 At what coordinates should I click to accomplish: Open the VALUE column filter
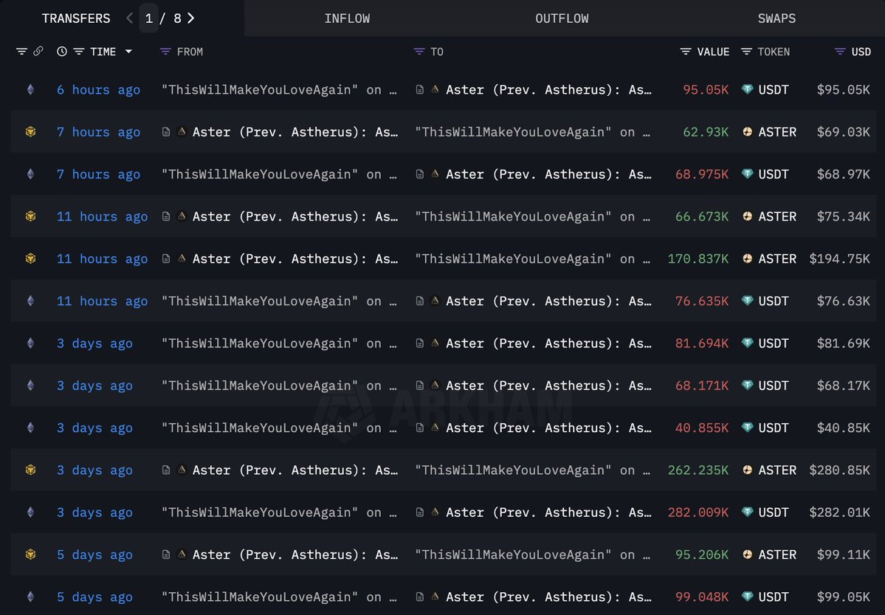[x=686, y=52]
